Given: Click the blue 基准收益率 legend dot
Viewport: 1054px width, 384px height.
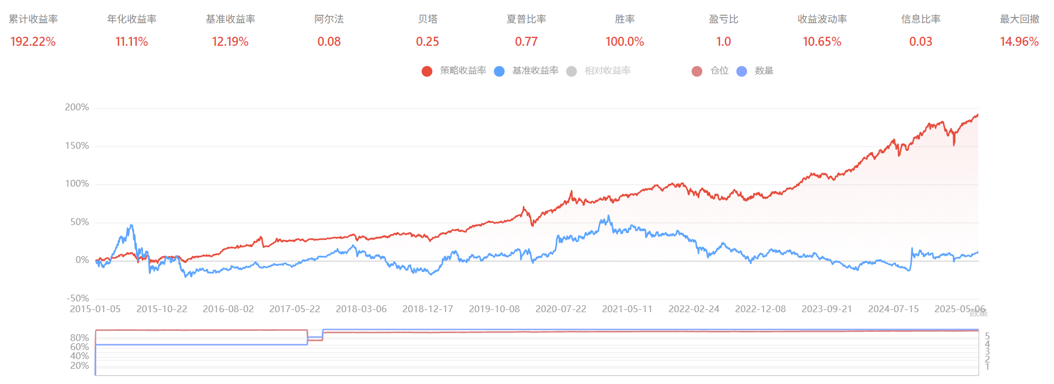Looking at the screenshot, I should pos(499,71).
